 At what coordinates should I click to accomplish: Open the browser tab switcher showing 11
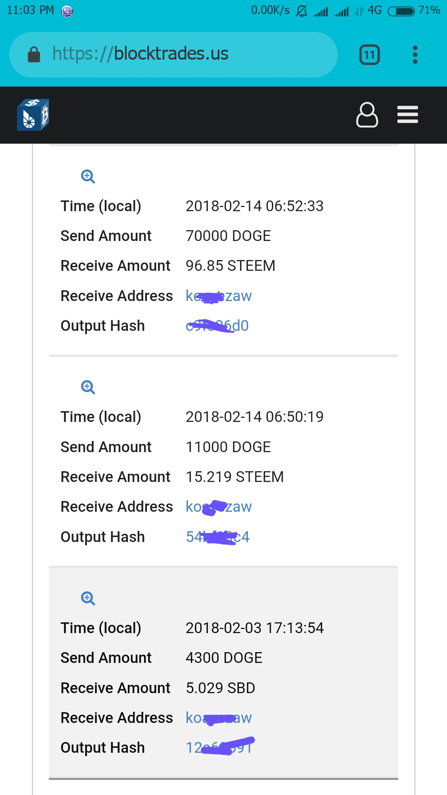[x=370, y=55]
